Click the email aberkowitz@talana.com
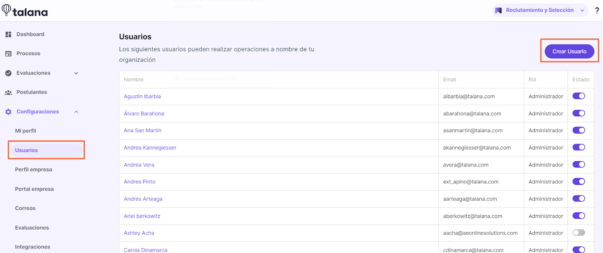Viewport: 603px width, 253px height. [x=473, y=216]
